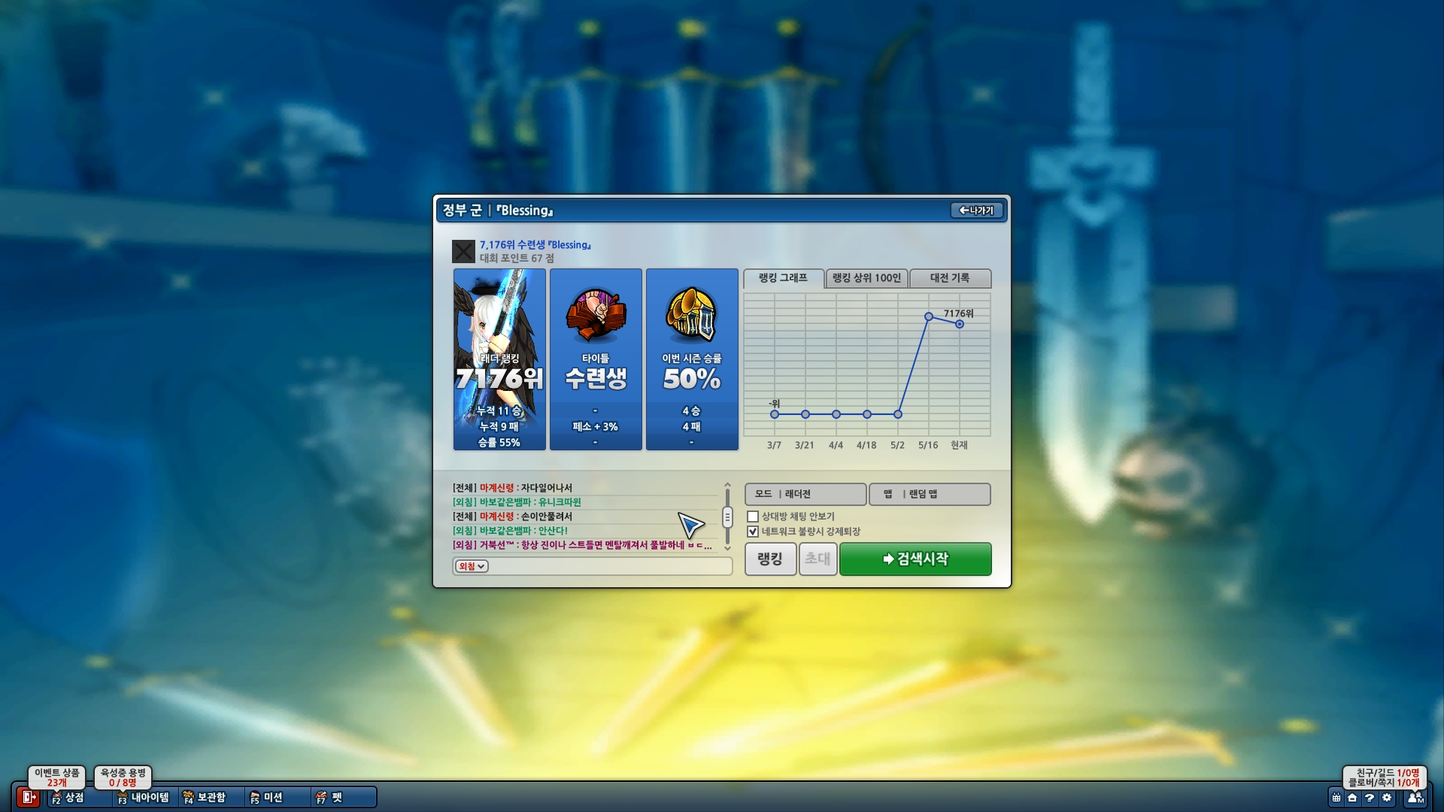1444x812 pixels.
Task: Click the 7176위 current graph point
Action: click(960, 324)
